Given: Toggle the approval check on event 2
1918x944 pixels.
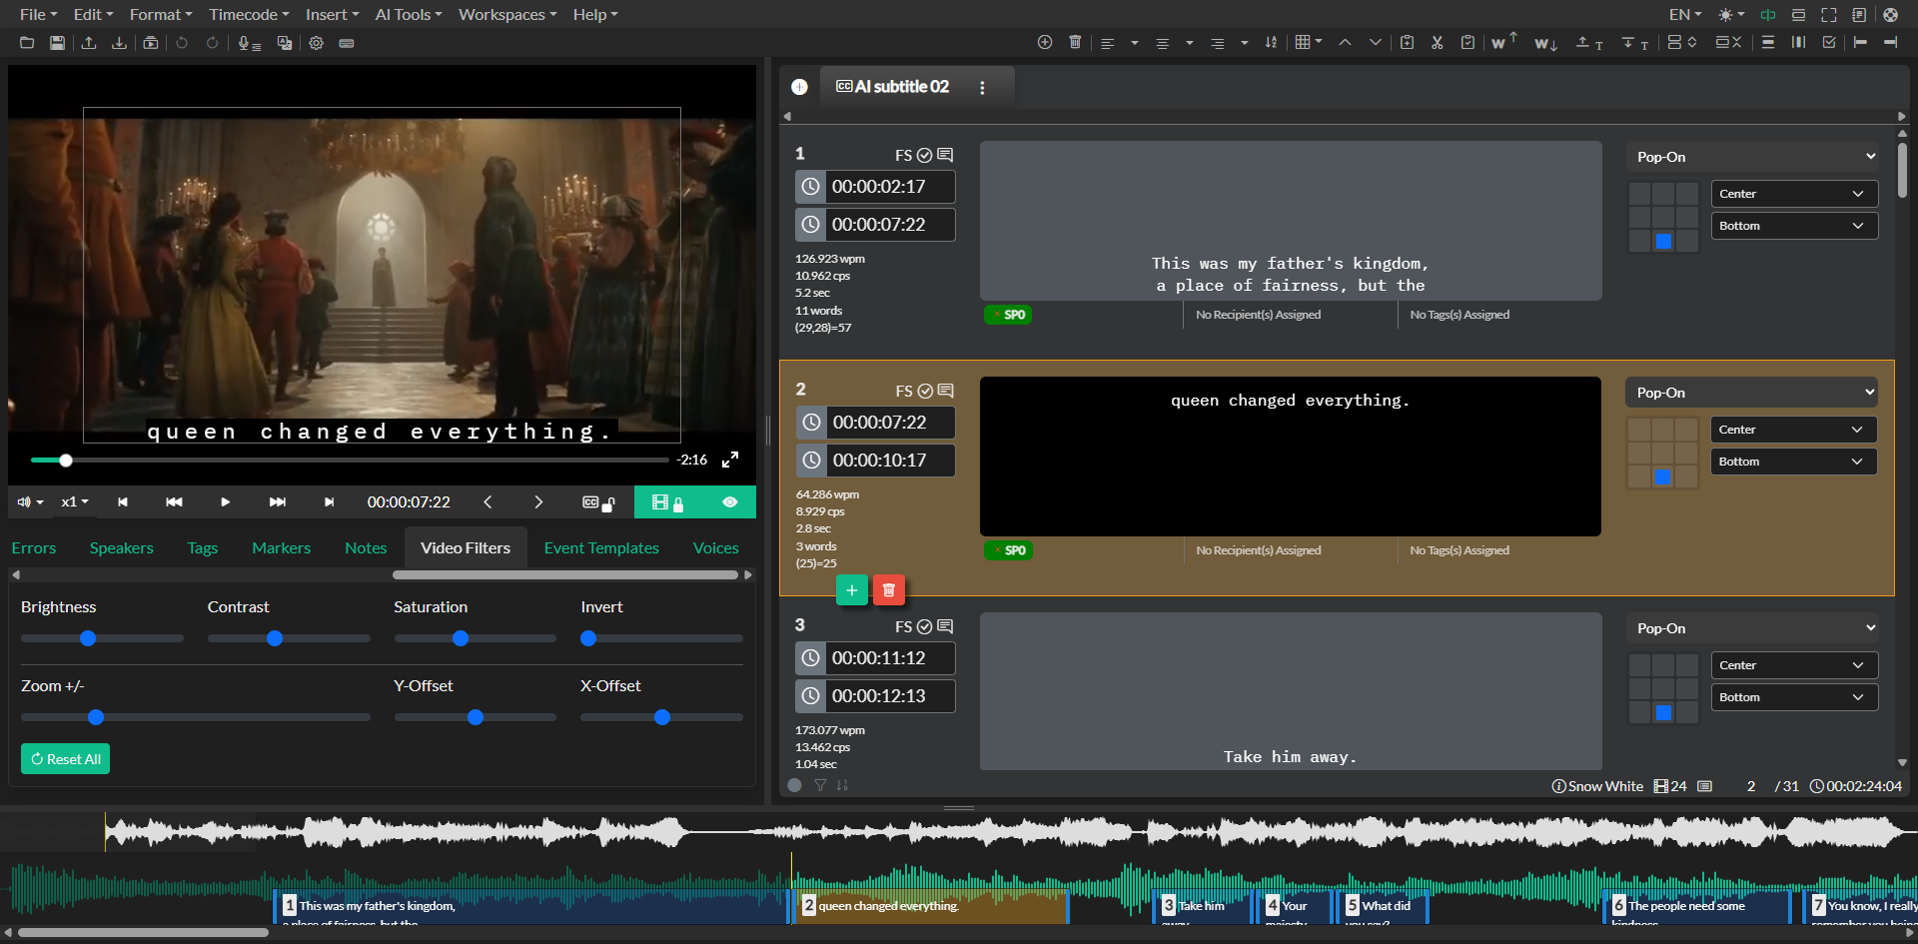Looking at the screenshot, I should pos(925,391).
